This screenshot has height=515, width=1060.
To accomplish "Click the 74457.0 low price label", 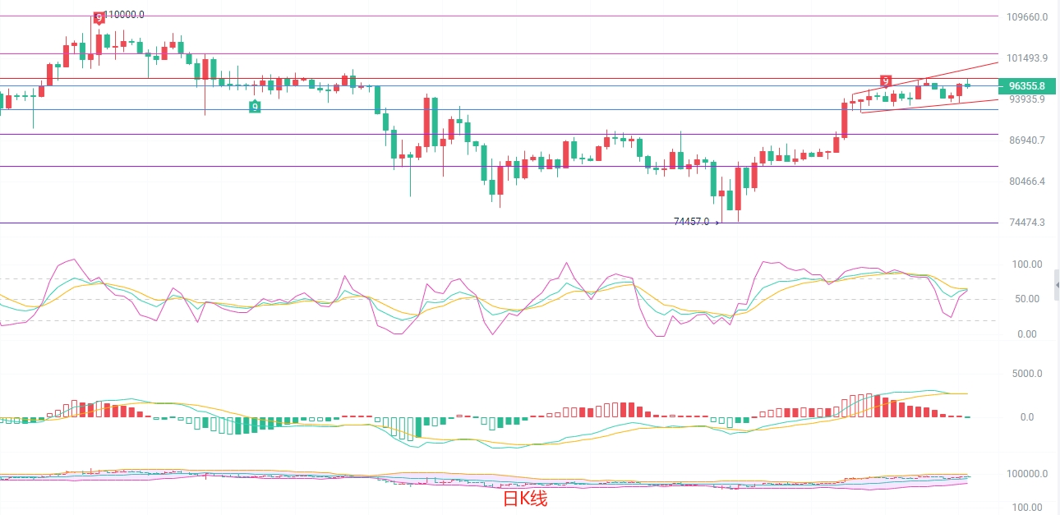I will (x=691, y=222).
